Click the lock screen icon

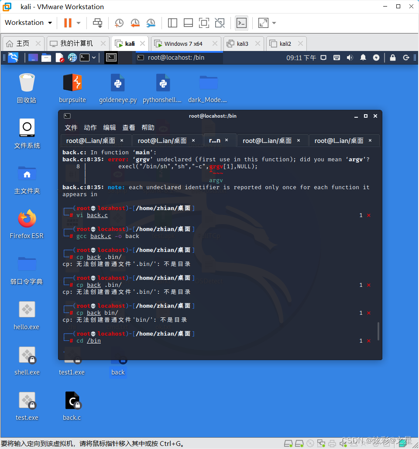(x=393, y=58)
